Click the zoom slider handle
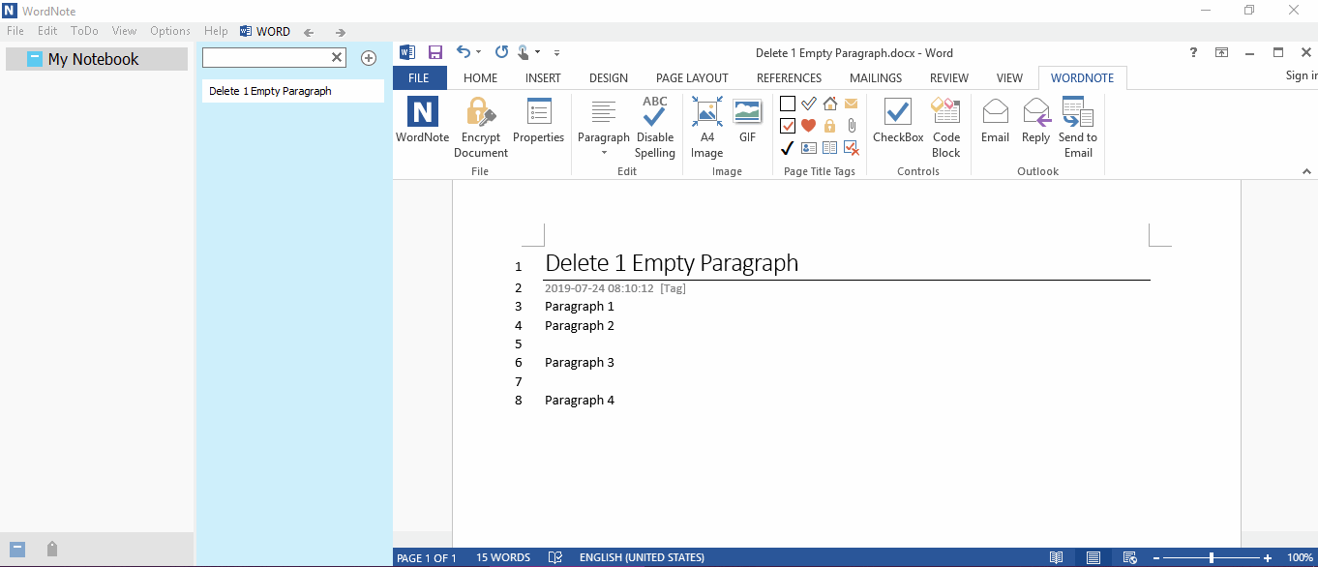The image size is (1318, 567). (1212, 557)
